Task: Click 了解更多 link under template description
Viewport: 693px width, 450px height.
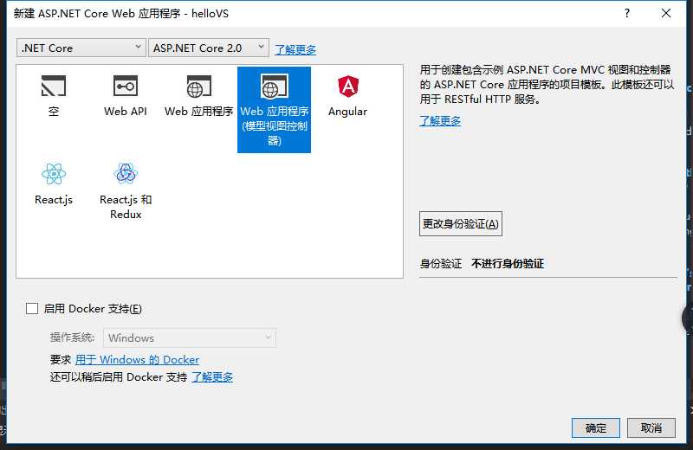Action: (x=440, y=120)
